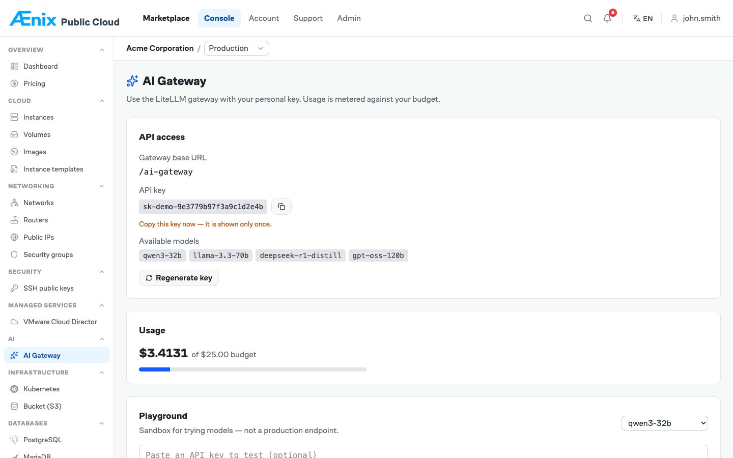
Task: Click the Public IPs globe icon
Action: (x=14, y=237)
